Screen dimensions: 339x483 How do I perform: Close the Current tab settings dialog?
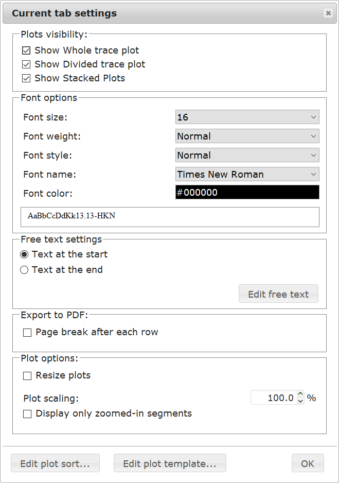click(x=328, y=13)
